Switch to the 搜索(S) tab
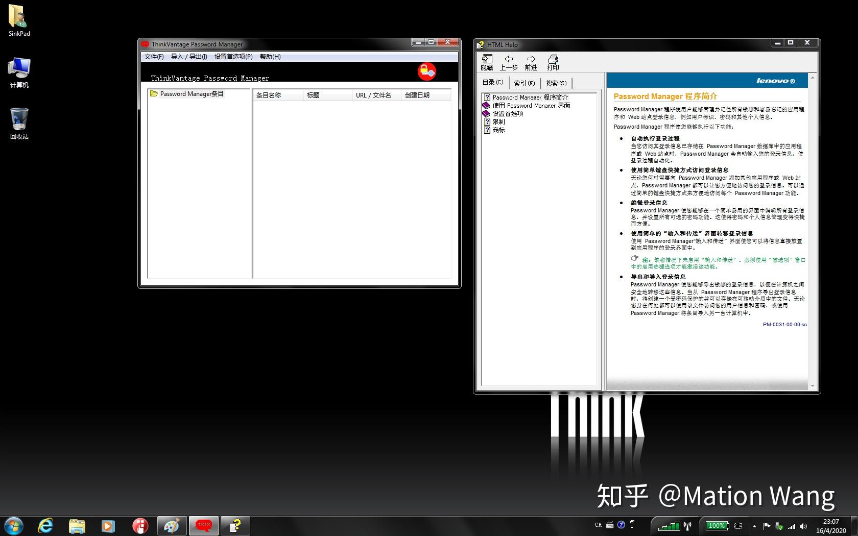 point(555,83)
